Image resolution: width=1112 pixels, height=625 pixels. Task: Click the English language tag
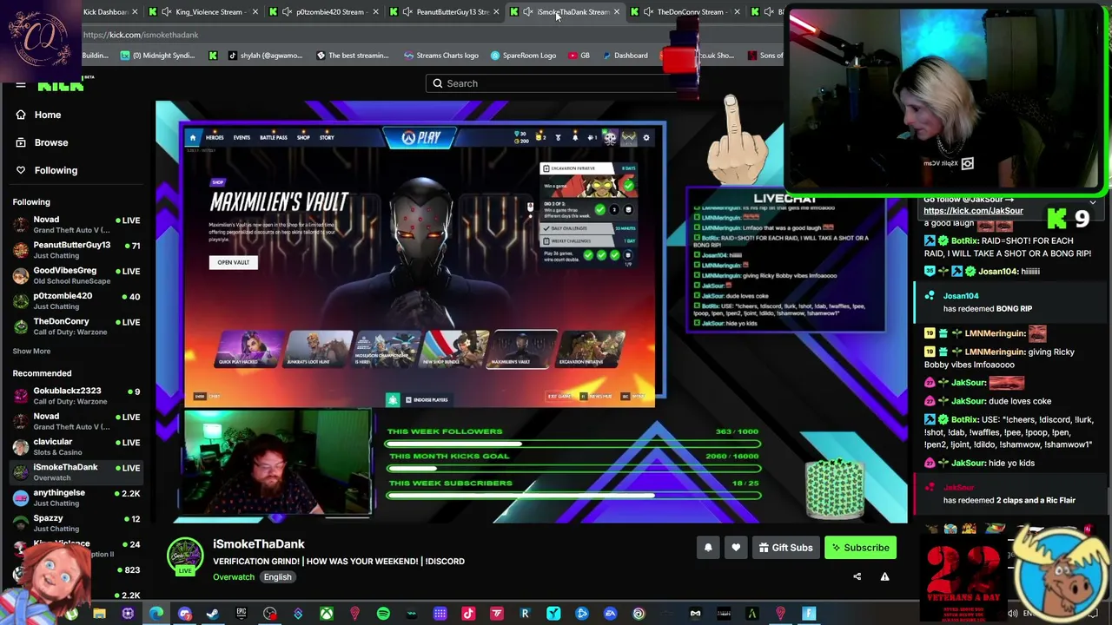(277, 577)
